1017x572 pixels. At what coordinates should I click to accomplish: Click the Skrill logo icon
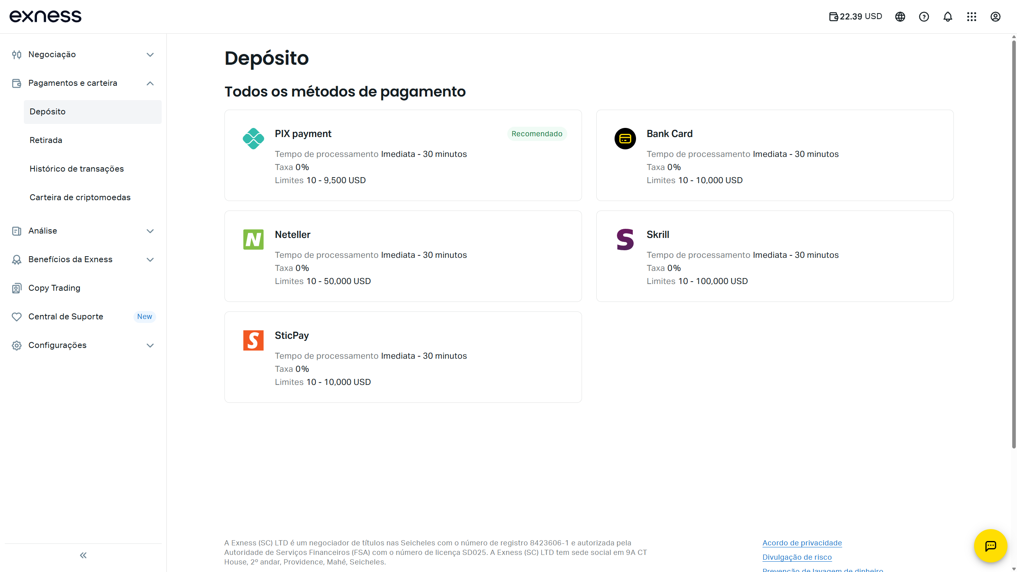625,240
